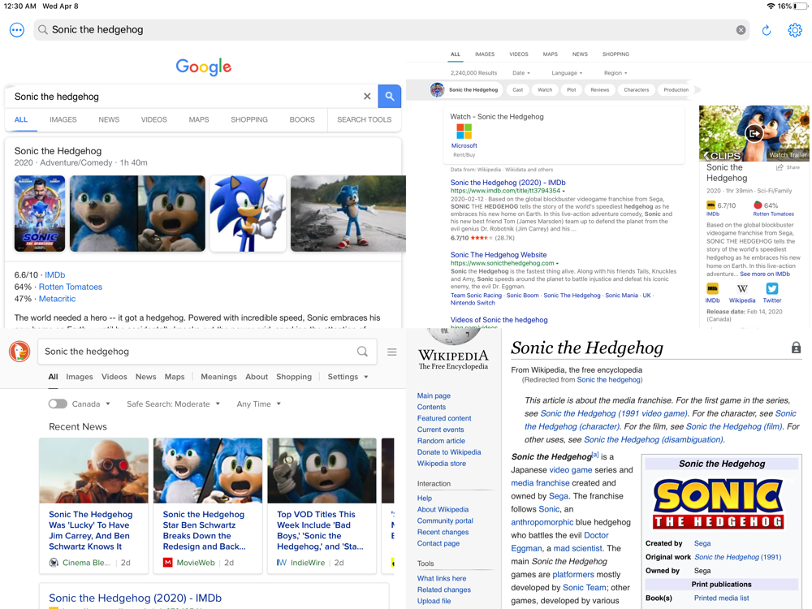
Task: Click the DuckDuckGo logo icon
Action: pyautogui.click(x=19, y=352)
